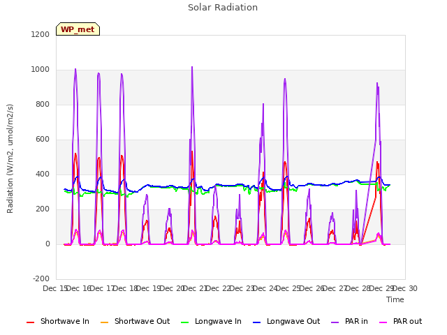Click the purple PAR in color swatch

pyautogui.click(x=335, y=322)
